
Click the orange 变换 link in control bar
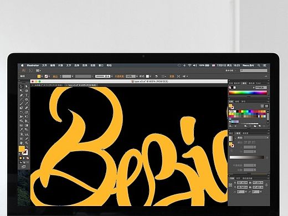click(172, 76)
